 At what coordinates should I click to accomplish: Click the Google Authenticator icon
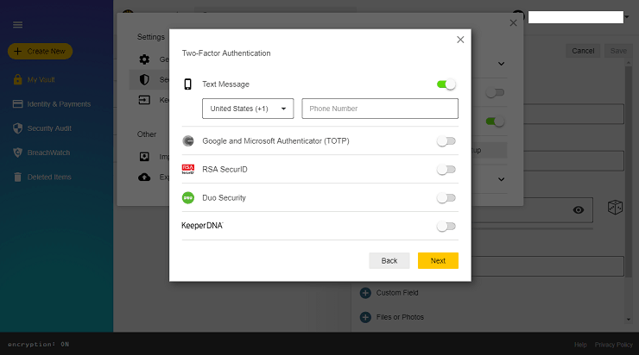coord(187,140)
